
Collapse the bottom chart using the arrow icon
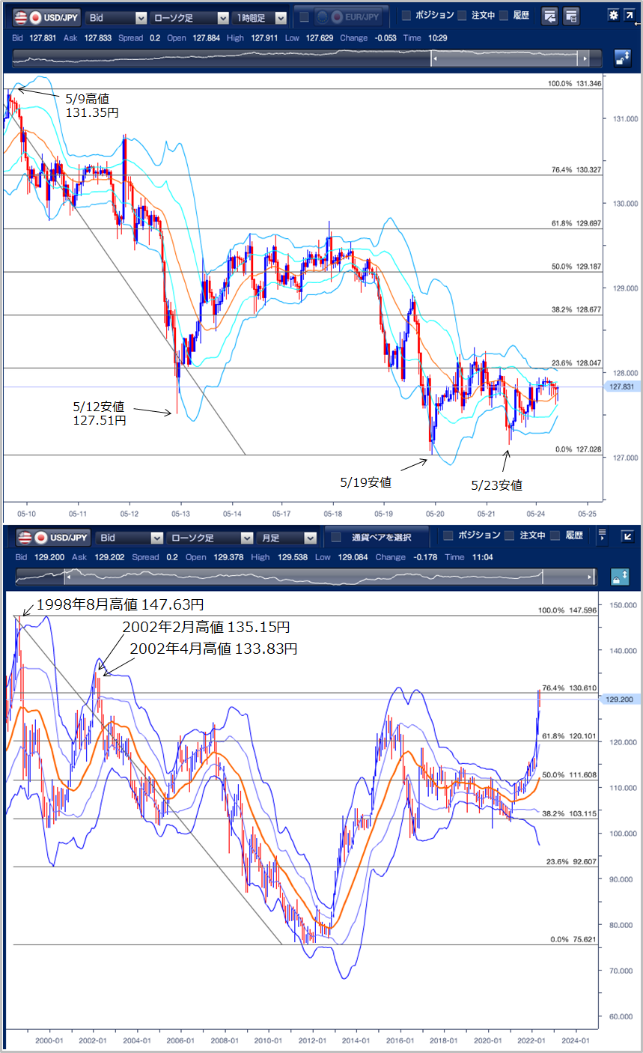tap(627, 536)
